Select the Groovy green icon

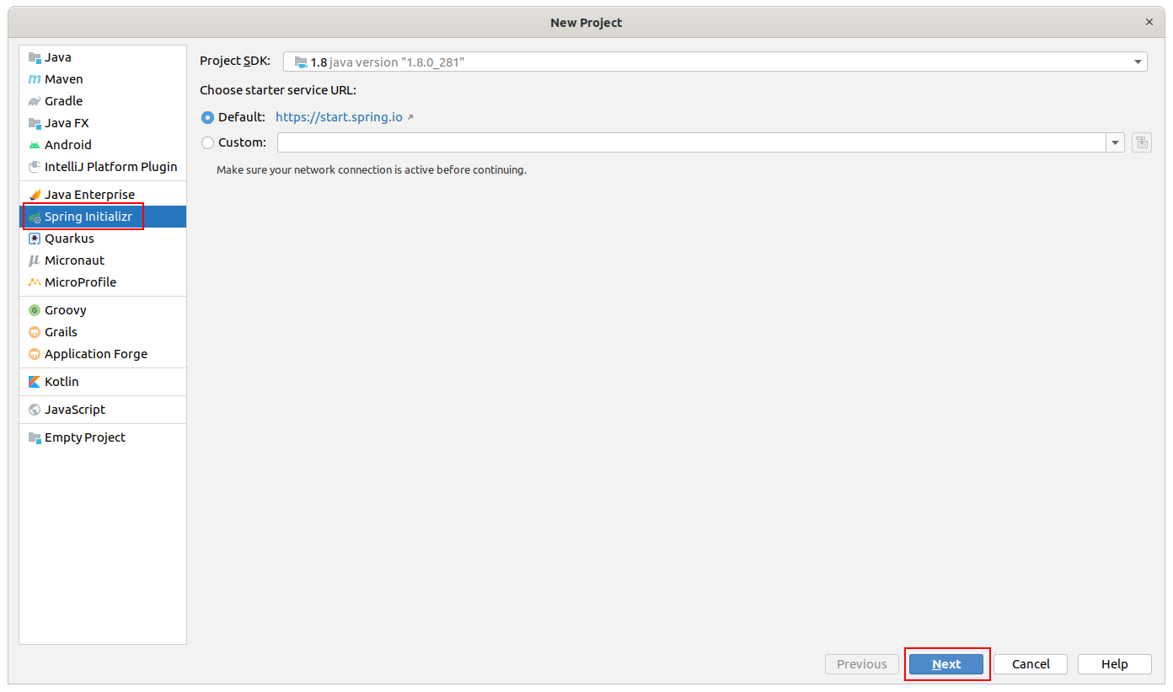coord(35,310)
